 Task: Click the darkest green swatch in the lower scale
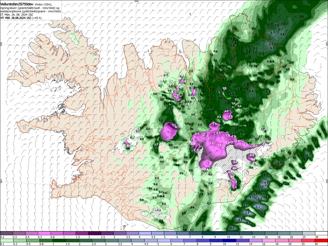coord(59,240)
